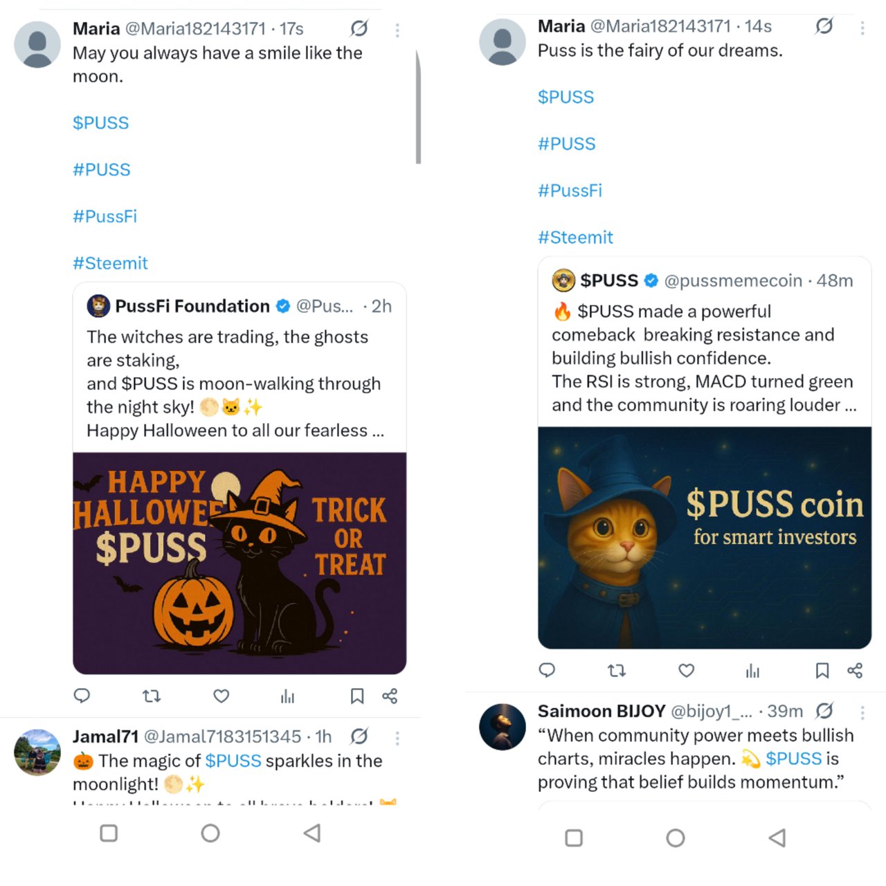Repost the left Maria post
886x886 pixels.
click(x=152, y=696)
